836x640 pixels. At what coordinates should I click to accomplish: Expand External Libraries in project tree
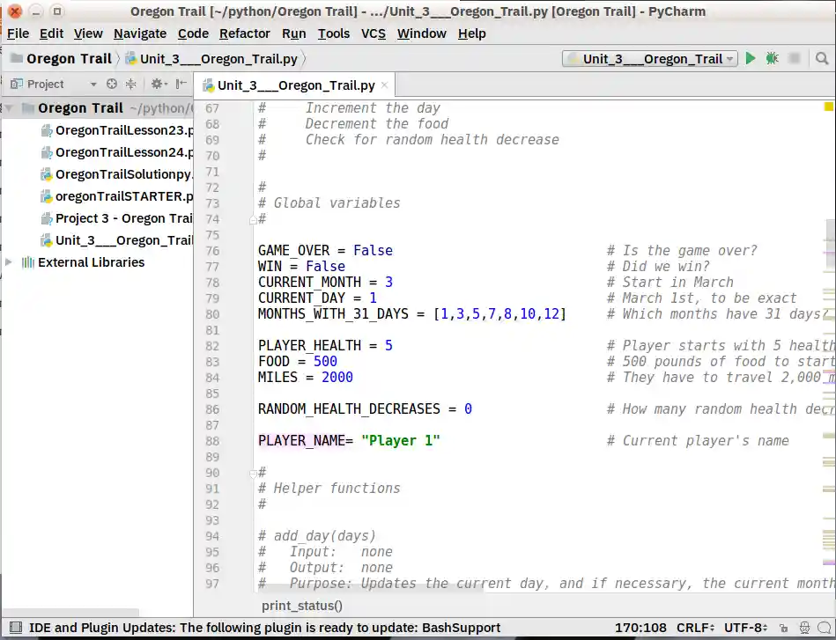pos(10,262)
